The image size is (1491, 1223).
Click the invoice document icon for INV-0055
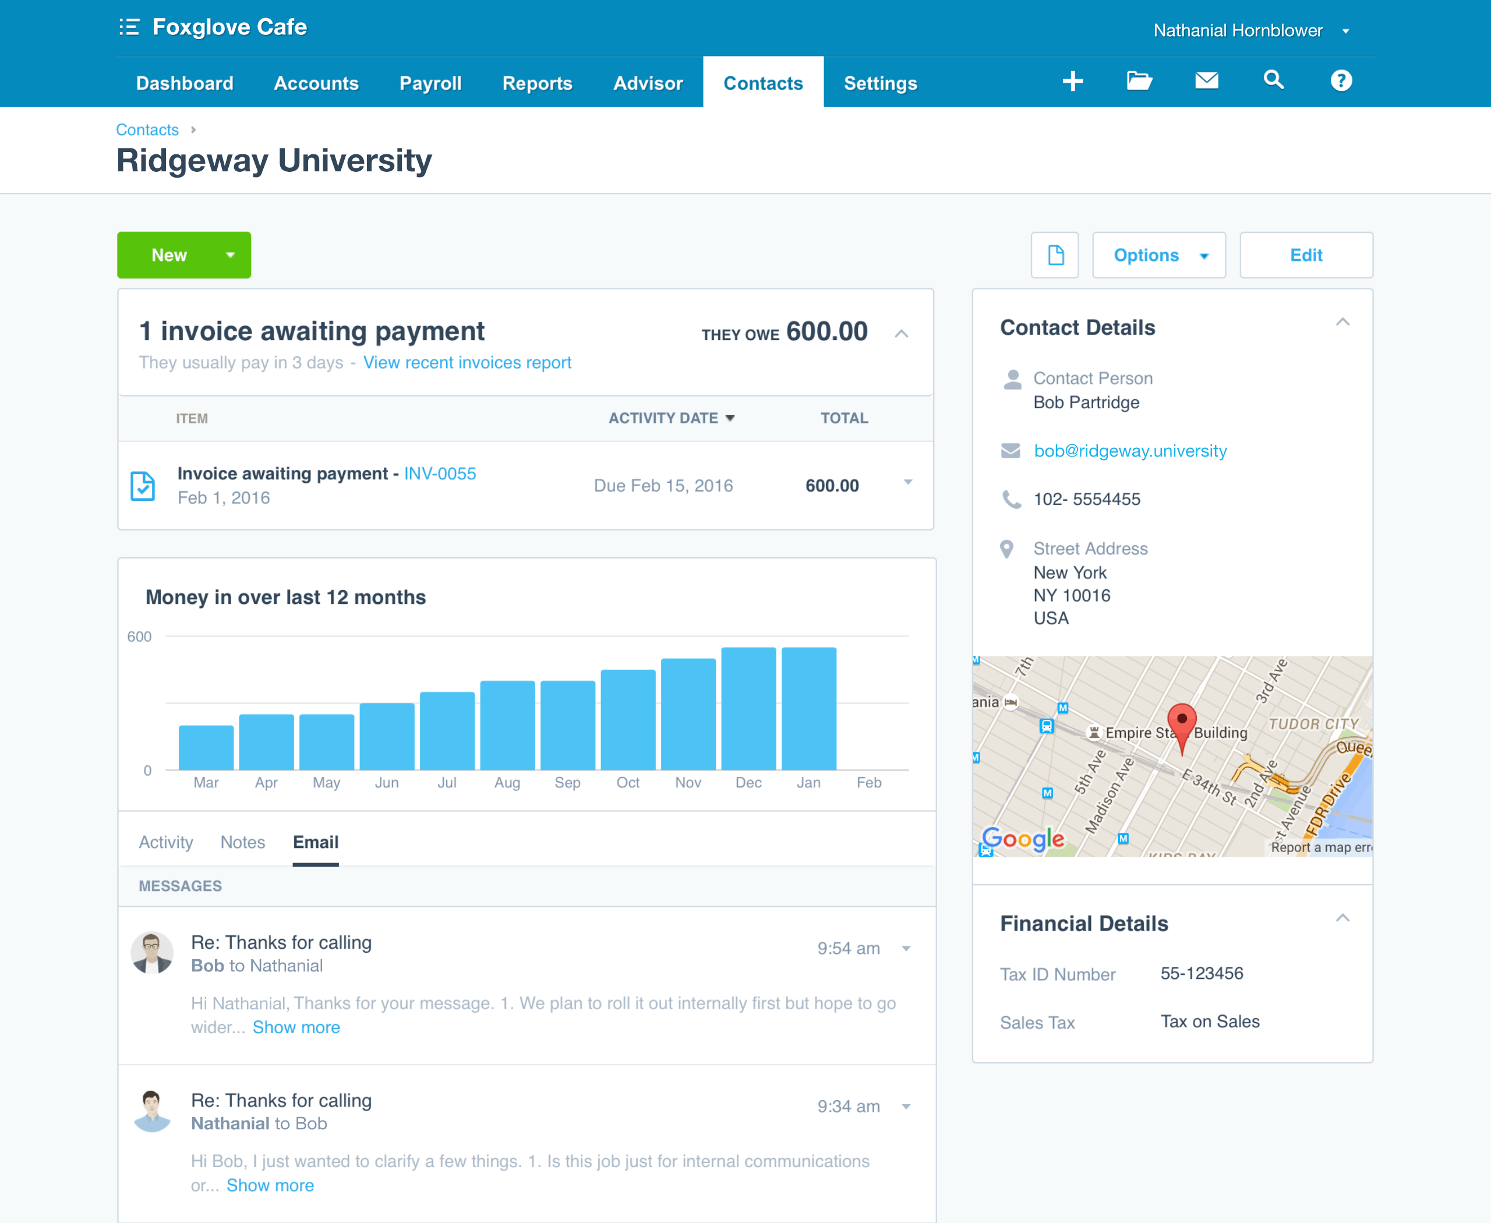pos(143,486)
